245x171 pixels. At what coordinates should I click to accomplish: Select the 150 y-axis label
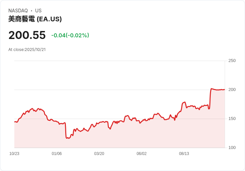pyautogui.click(x=232, y=119)
